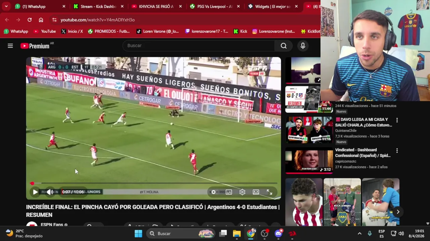Open the 0-2 RESUMEN 11:44 thumbnail
Viewport: 430px width, 241px height.
[309, 99]
